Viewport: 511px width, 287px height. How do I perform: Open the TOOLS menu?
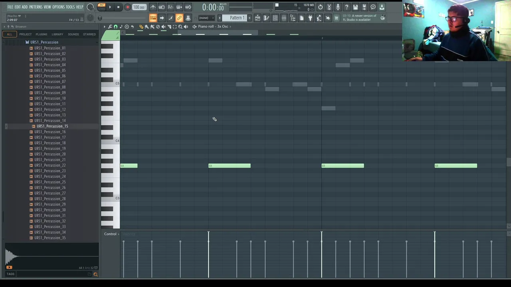coord(70,7)
